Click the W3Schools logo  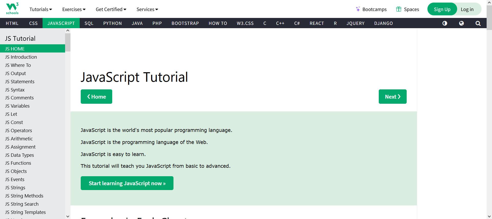tap(12, 9)
